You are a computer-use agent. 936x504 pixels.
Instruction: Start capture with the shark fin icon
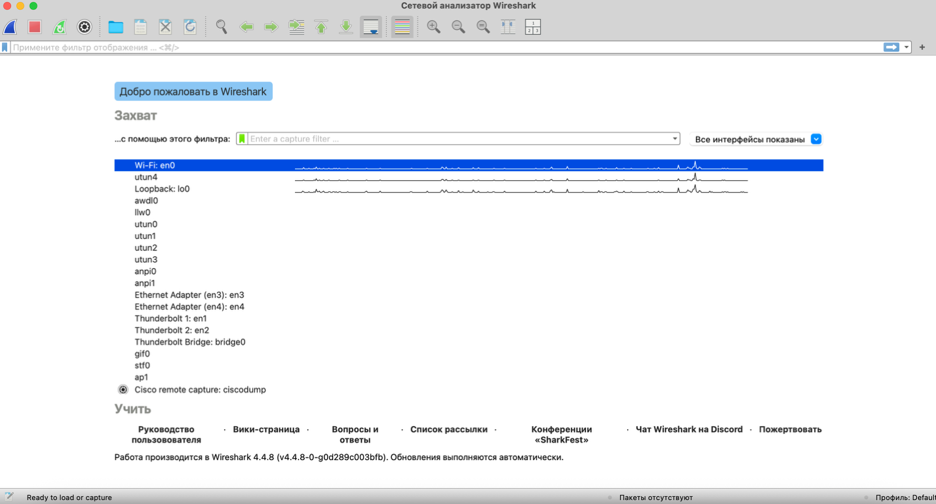tap(10, 27)
